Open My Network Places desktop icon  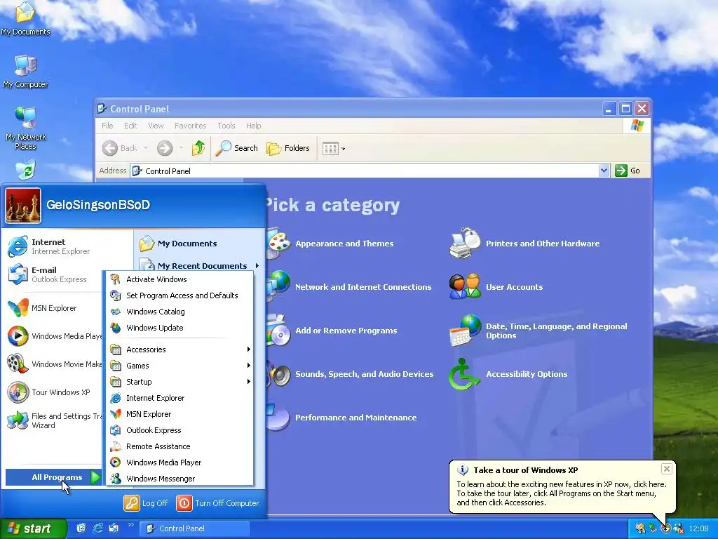coord(25,128)
